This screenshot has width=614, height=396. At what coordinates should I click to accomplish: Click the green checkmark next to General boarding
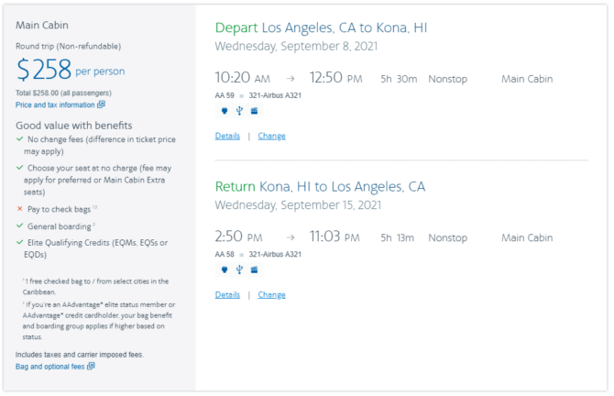(20, 225)
